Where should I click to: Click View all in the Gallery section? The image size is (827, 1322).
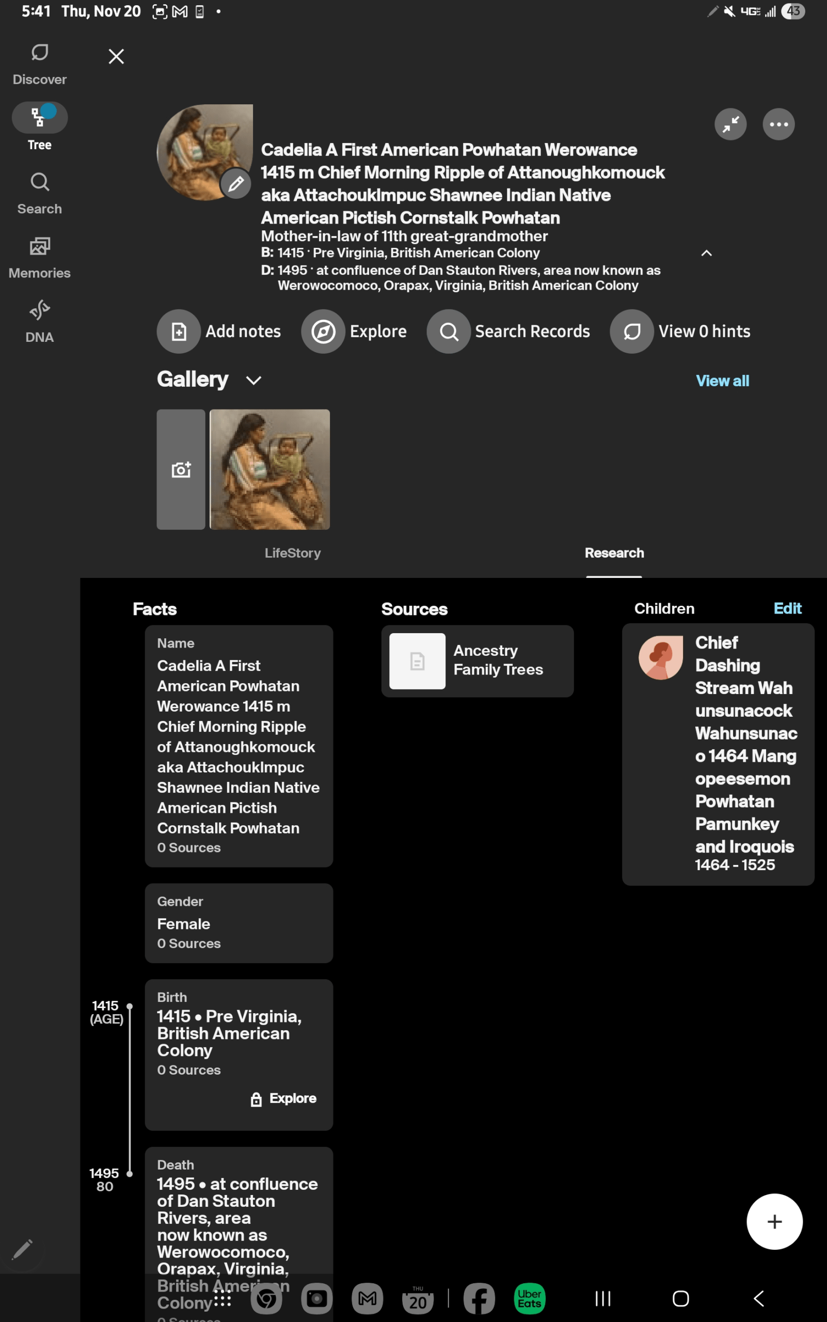[722, 380]
